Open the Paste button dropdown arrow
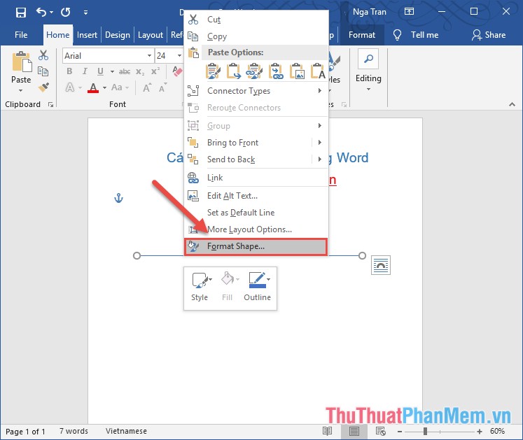Screen dimensions: 523x440 (x=21, y=90)
